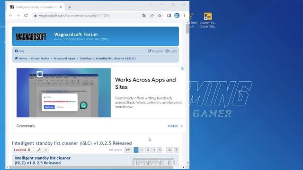Reload the Wagnardsoft page

click(x=26, y=16)
